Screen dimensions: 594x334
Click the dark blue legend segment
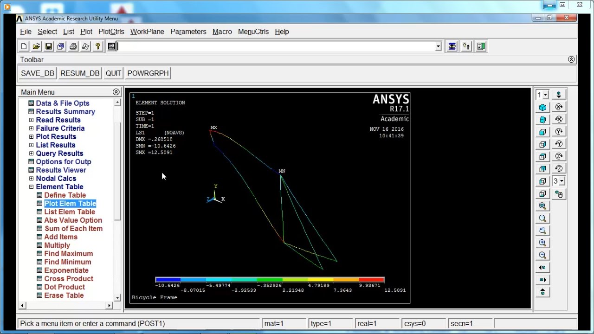coord(168,280)
